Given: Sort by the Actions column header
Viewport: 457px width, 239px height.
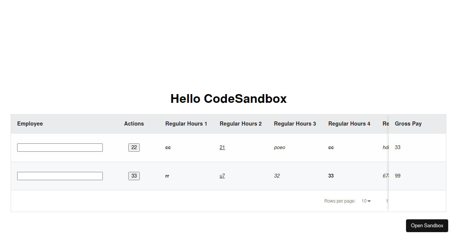Looking at the screenshot, I should [x=134, y=124].
